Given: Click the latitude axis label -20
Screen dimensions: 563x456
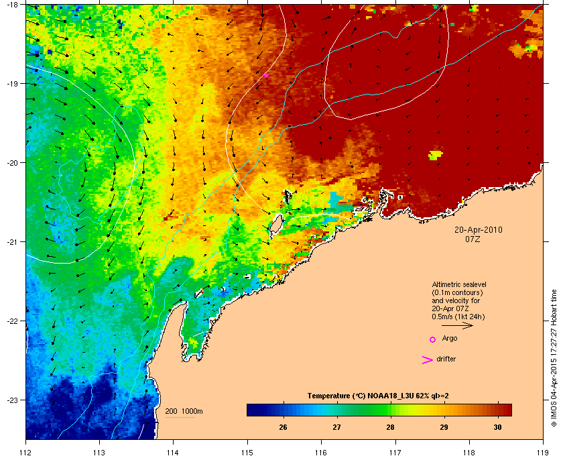Looking at the screenshot, I should pos(11,162).
